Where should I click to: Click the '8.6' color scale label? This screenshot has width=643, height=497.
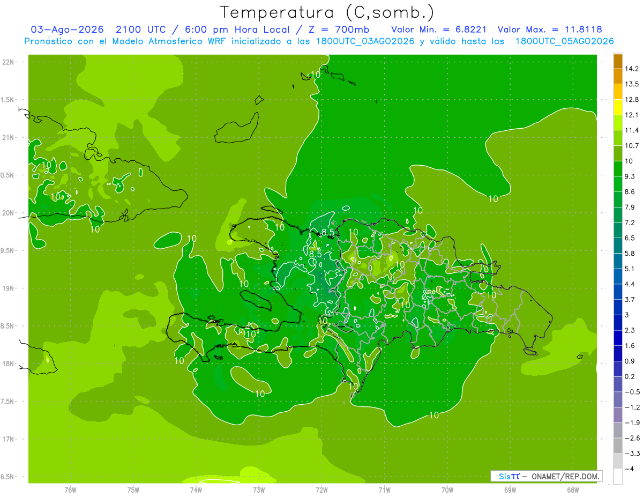[630, 192]
